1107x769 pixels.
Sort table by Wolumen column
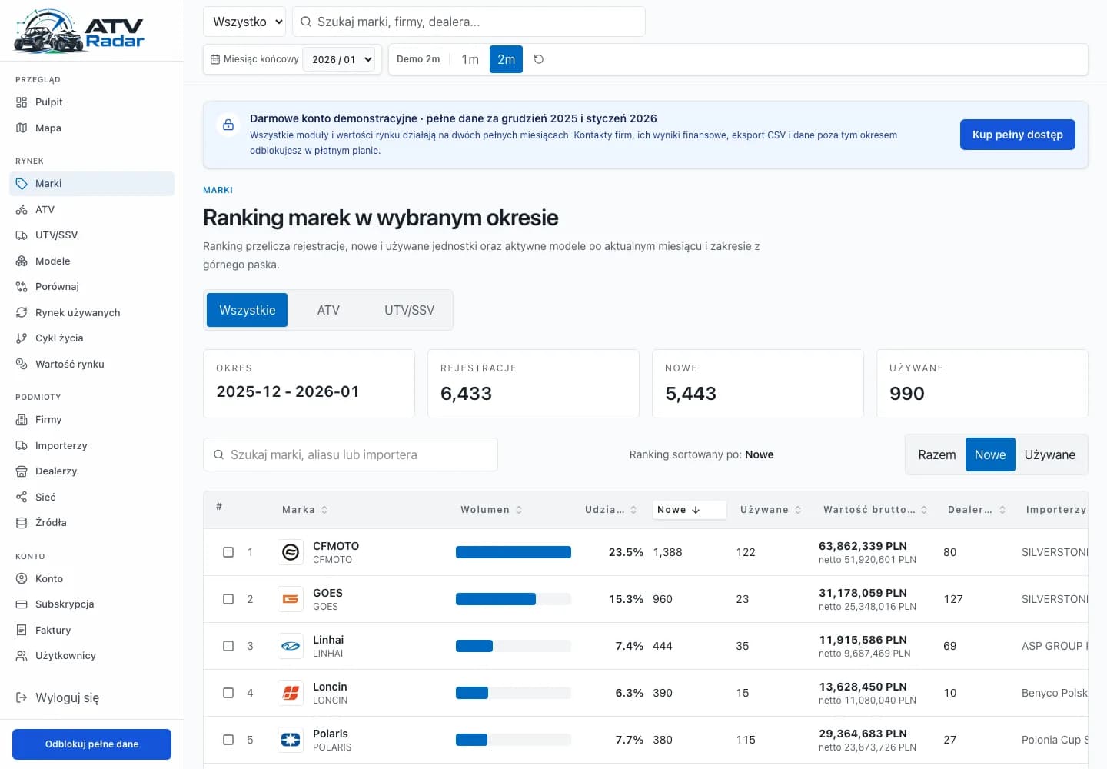click(491, 510)
